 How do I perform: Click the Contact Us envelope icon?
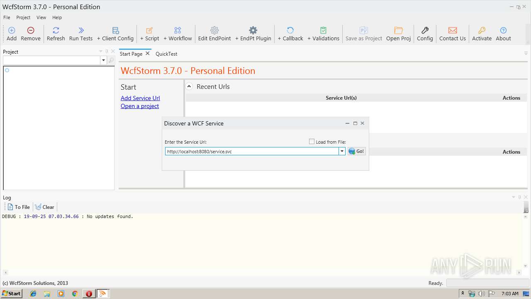(453, 30)
